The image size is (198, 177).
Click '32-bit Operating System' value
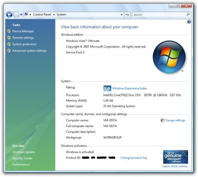click(x=119, y=106)
